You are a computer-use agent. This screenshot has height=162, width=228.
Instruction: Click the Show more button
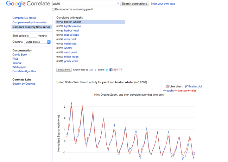[x=64, y=70]
